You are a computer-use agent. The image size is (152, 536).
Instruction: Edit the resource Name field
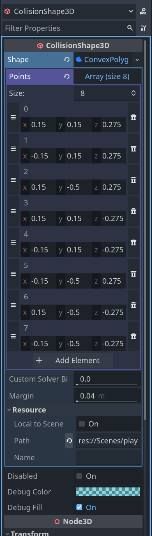click(x=108, y=458)
